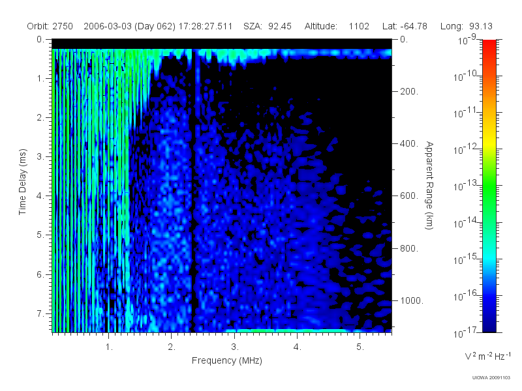Click the date 2006-03-03 (Day 062) text

(129, 26)
